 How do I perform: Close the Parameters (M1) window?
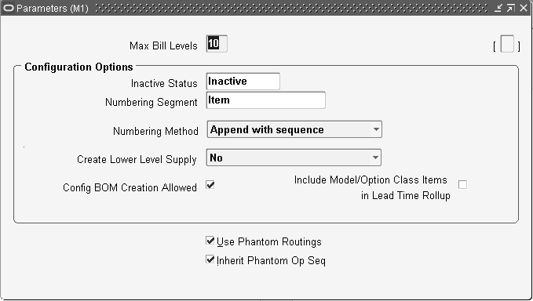click(x=524, y=8)
